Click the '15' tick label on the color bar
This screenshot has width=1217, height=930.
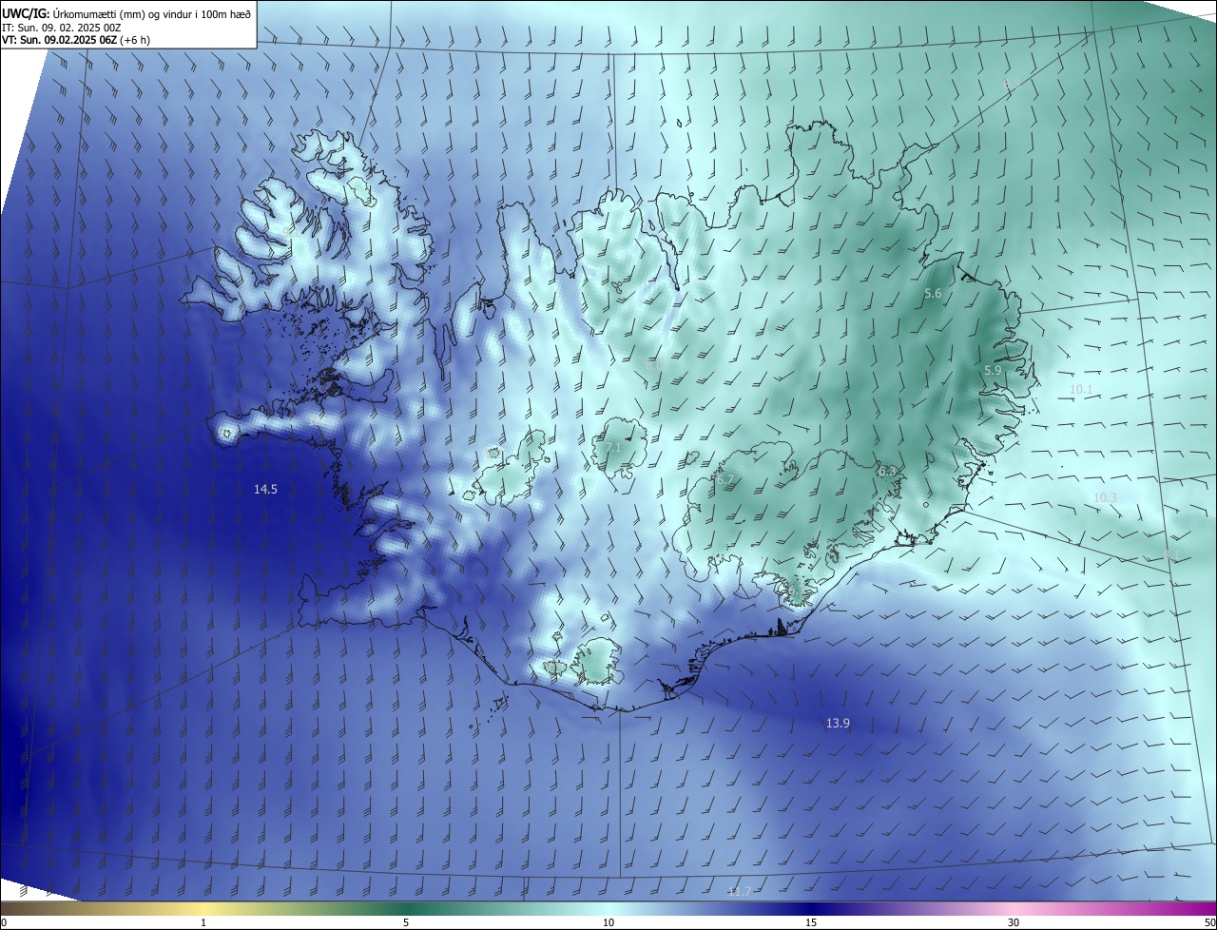point(811,923)
